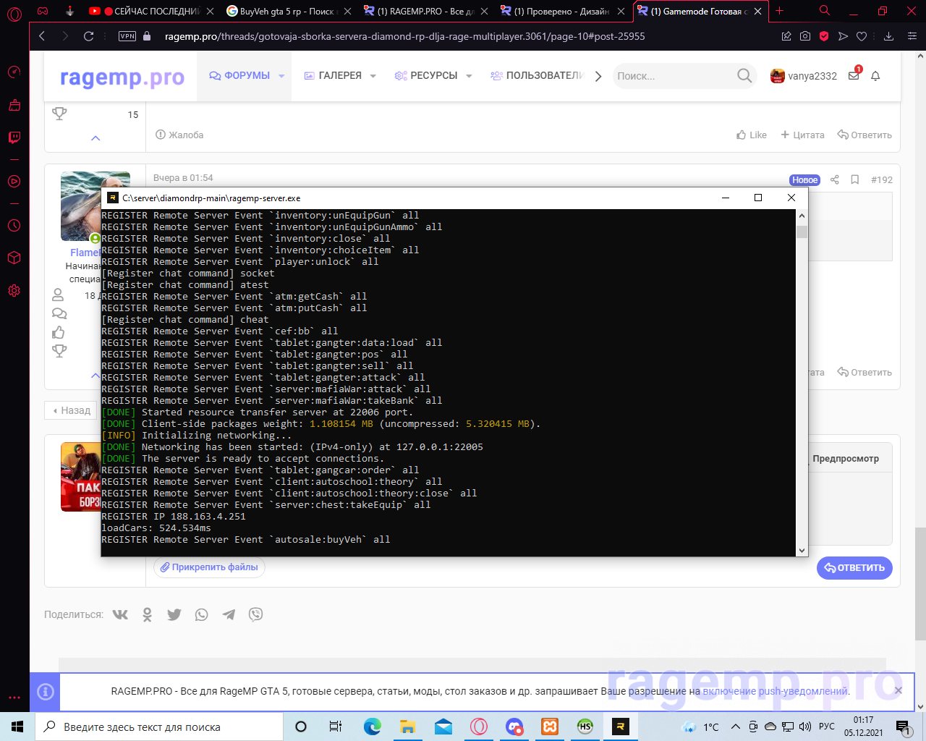Open Opera sidebar settings gear

pos(14,291)
